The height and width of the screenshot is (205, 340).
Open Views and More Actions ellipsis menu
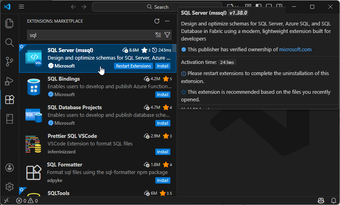pos(167,21)
